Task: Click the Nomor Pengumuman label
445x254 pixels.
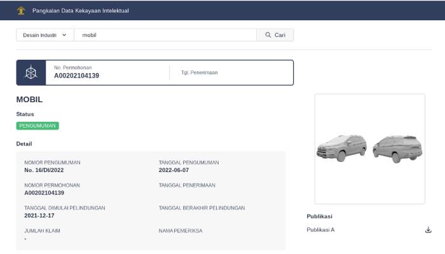Action: (52, 163)
